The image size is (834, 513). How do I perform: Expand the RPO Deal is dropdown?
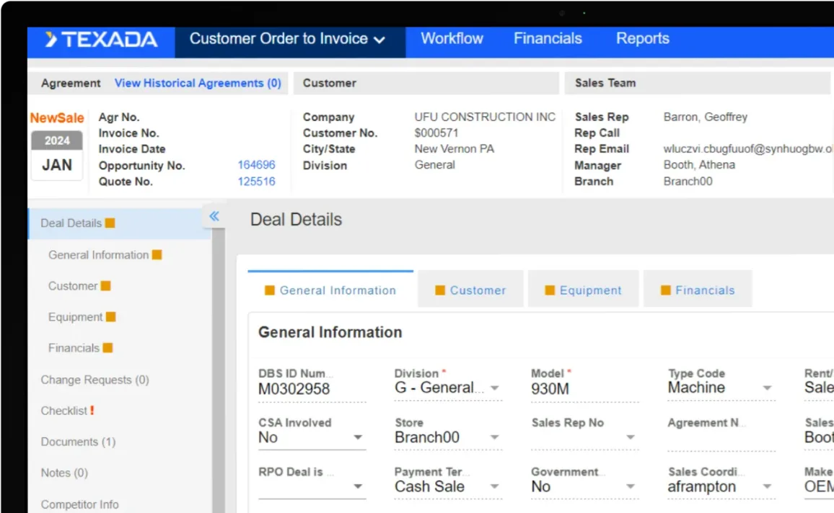[358, 486]
